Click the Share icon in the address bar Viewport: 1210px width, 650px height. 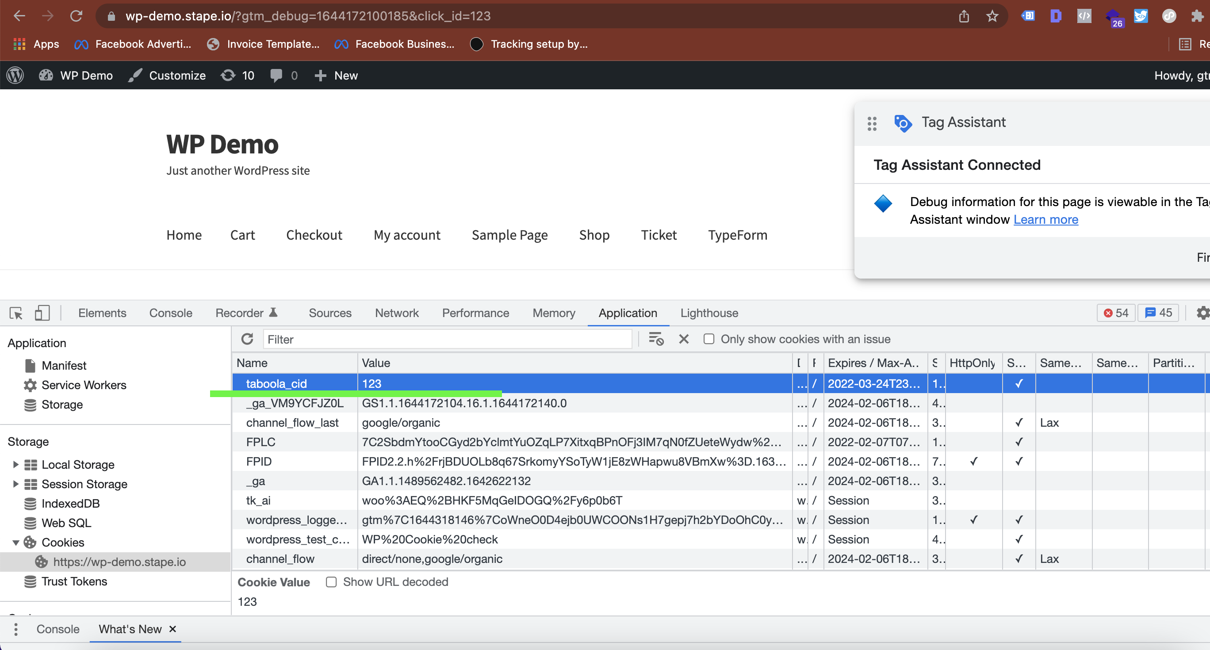tap(963, 16)
